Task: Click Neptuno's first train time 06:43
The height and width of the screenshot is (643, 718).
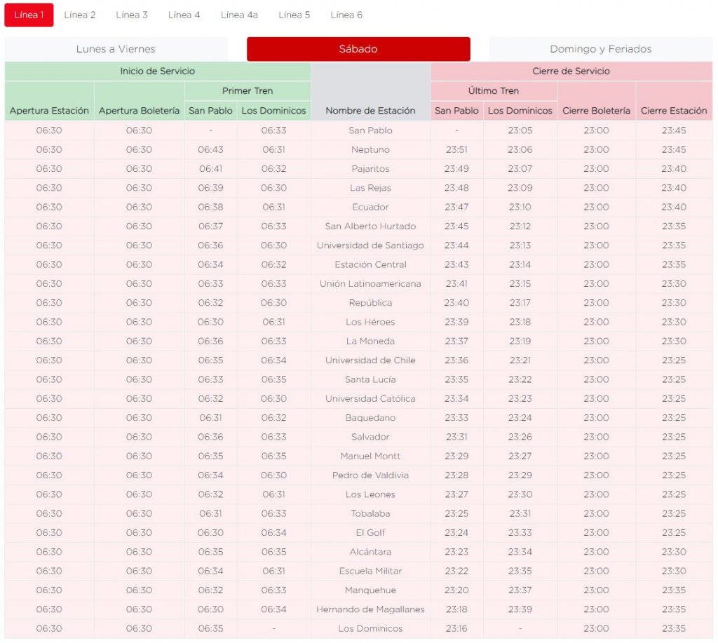Action: tap(210, 150)
